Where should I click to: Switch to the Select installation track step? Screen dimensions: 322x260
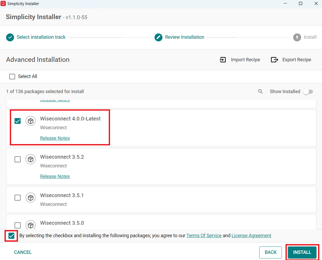coord(10,37)
